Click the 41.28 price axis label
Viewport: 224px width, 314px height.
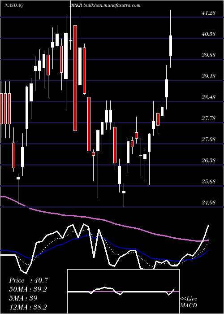(208, 13)
